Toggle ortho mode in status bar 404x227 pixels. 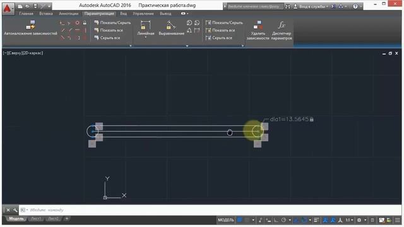coord(276,220)
